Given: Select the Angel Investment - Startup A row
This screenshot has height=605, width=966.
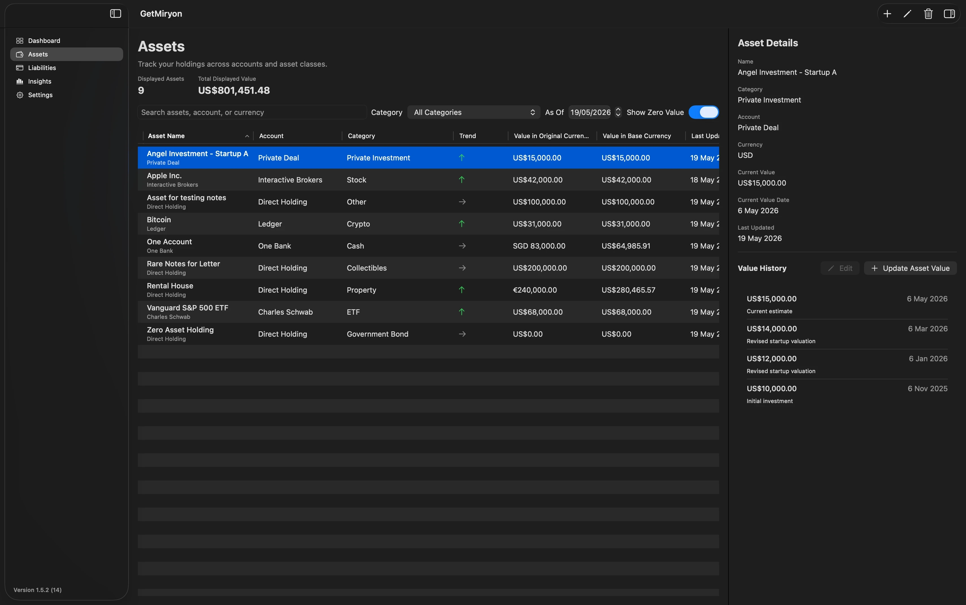Looking at the screenshot, I should tap(428, 158).
